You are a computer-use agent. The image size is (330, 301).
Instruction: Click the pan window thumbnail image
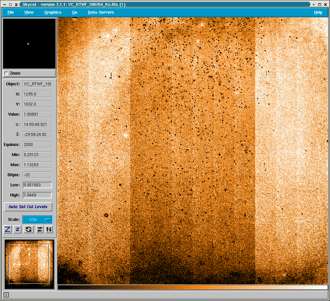pyautogui.click(x=29, y=264)
